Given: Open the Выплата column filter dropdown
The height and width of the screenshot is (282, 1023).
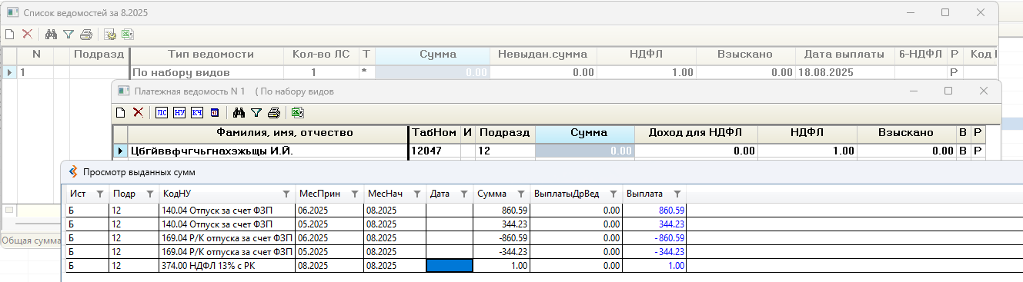Looking at the screenshot, I should [x=677, y=194].
